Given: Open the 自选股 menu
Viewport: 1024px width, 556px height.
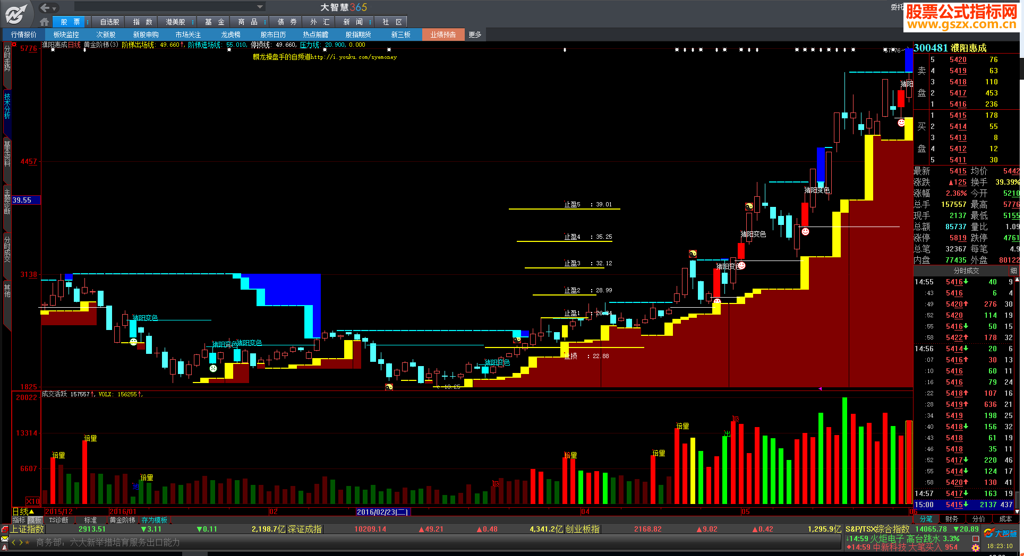Looking at the screenshot, I should [x=109, y=22].
